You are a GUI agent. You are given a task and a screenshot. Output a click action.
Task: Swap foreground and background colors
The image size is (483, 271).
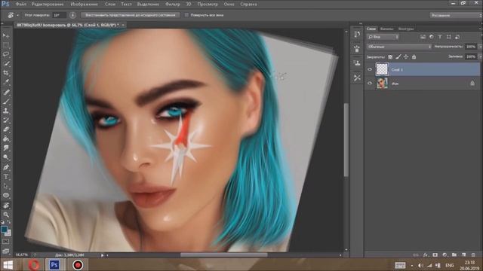click(x=8, y=222)
